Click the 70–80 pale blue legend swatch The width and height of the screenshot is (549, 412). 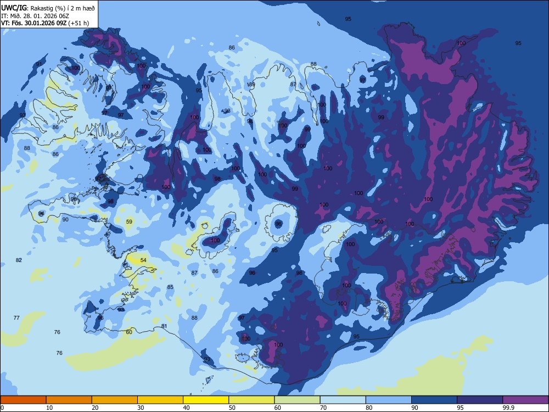pyautogui.click(x=343, y=400)
